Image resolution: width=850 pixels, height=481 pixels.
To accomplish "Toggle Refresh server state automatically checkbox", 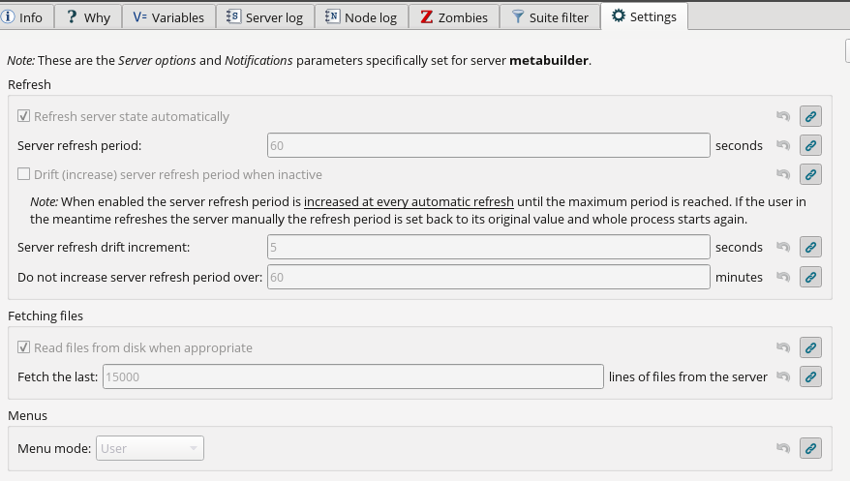I will click(24, 117).
